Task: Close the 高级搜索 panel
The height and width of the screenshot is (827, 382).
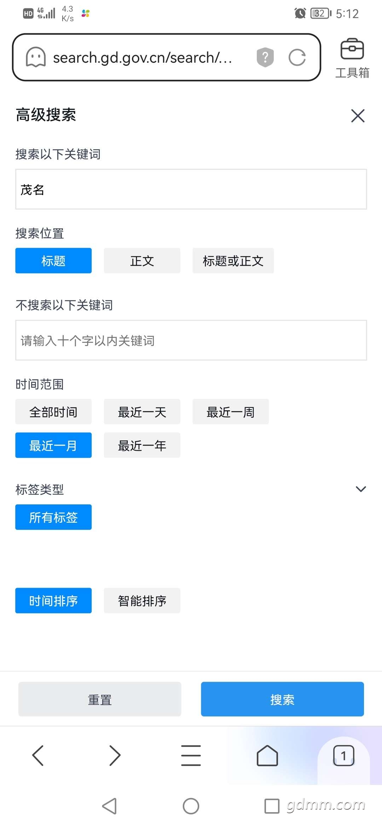Action: click(358, 116)
